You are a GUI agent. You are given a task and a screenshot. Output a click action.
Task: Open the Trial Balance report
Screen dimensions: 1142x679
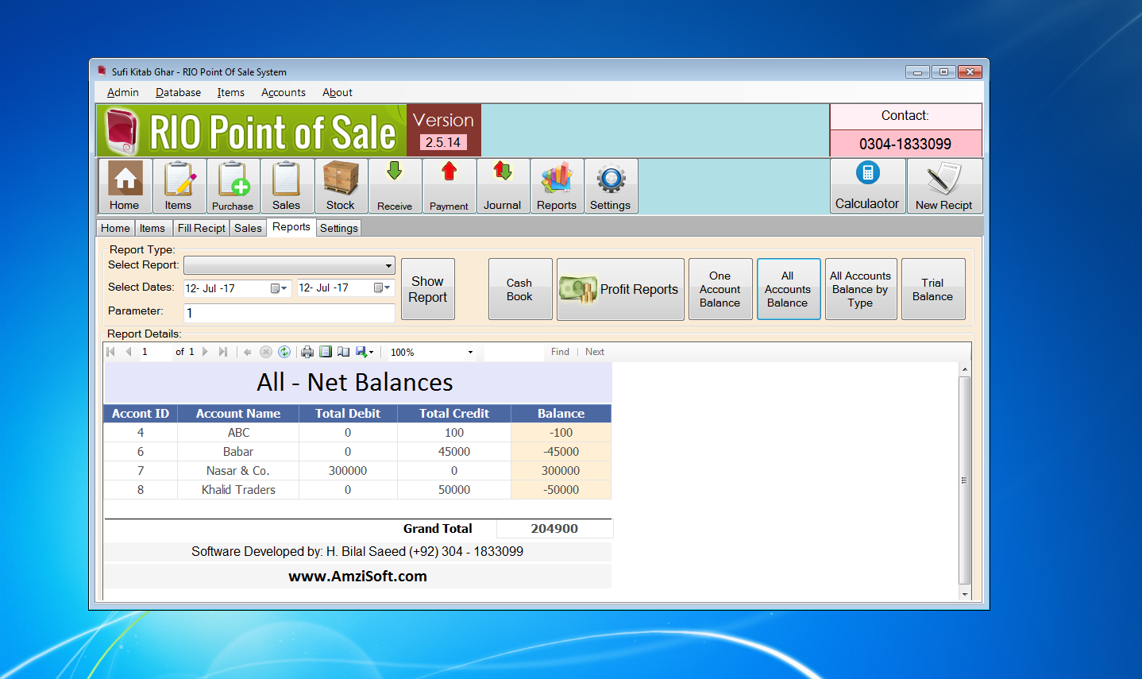(x=932, y=288)
